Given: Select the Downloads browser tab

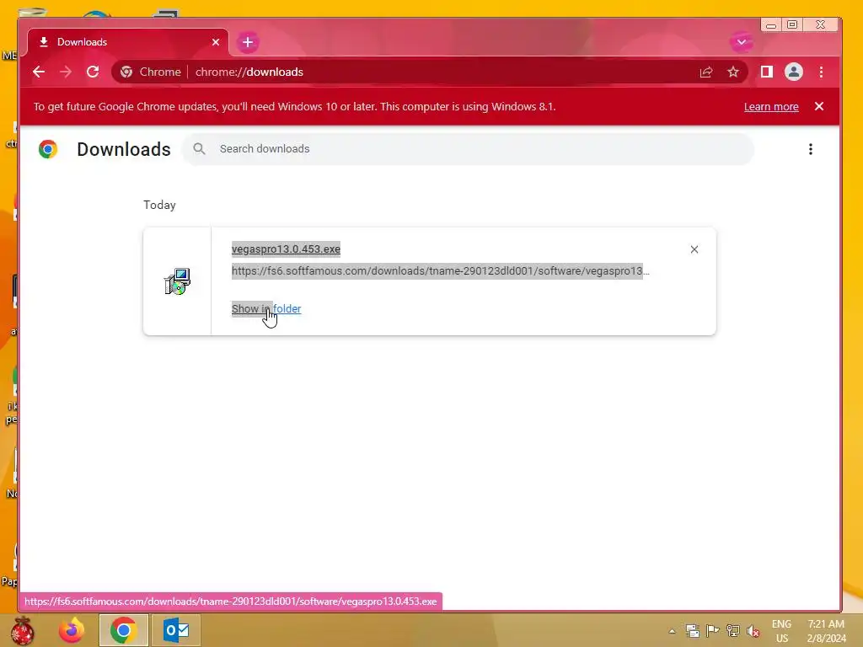Looking at the screenshot, I should 128,42.
